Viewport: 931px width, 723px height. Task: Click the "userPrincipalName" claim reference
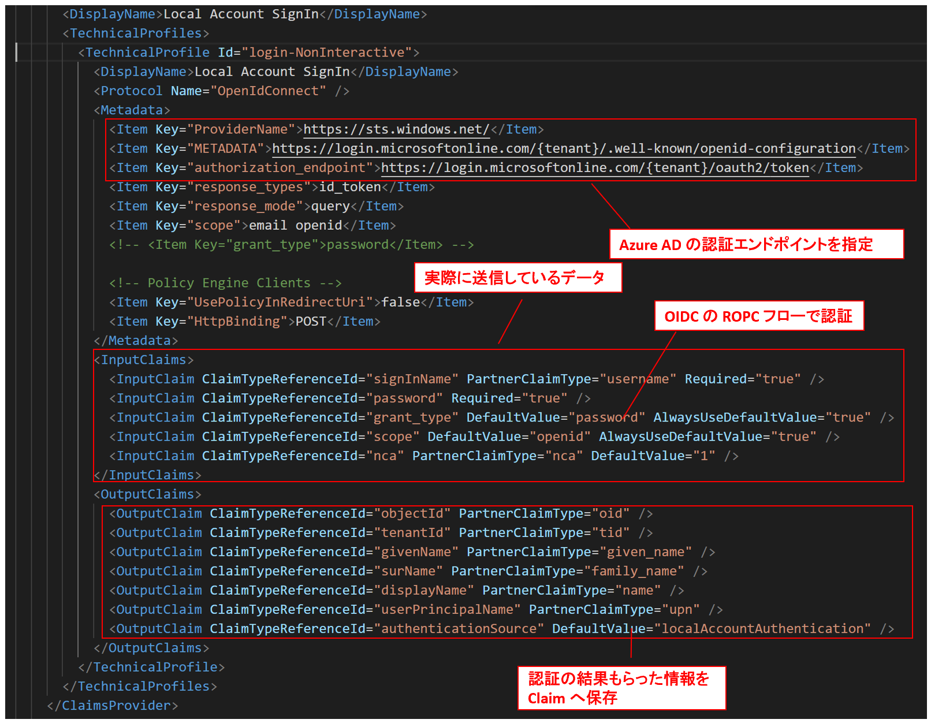tap(447, 610)
